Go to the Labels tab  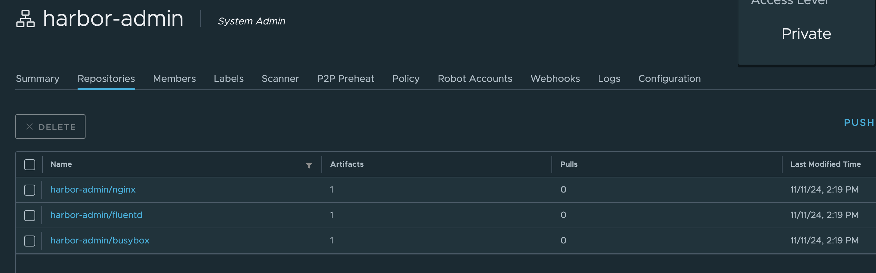[229, 79]
